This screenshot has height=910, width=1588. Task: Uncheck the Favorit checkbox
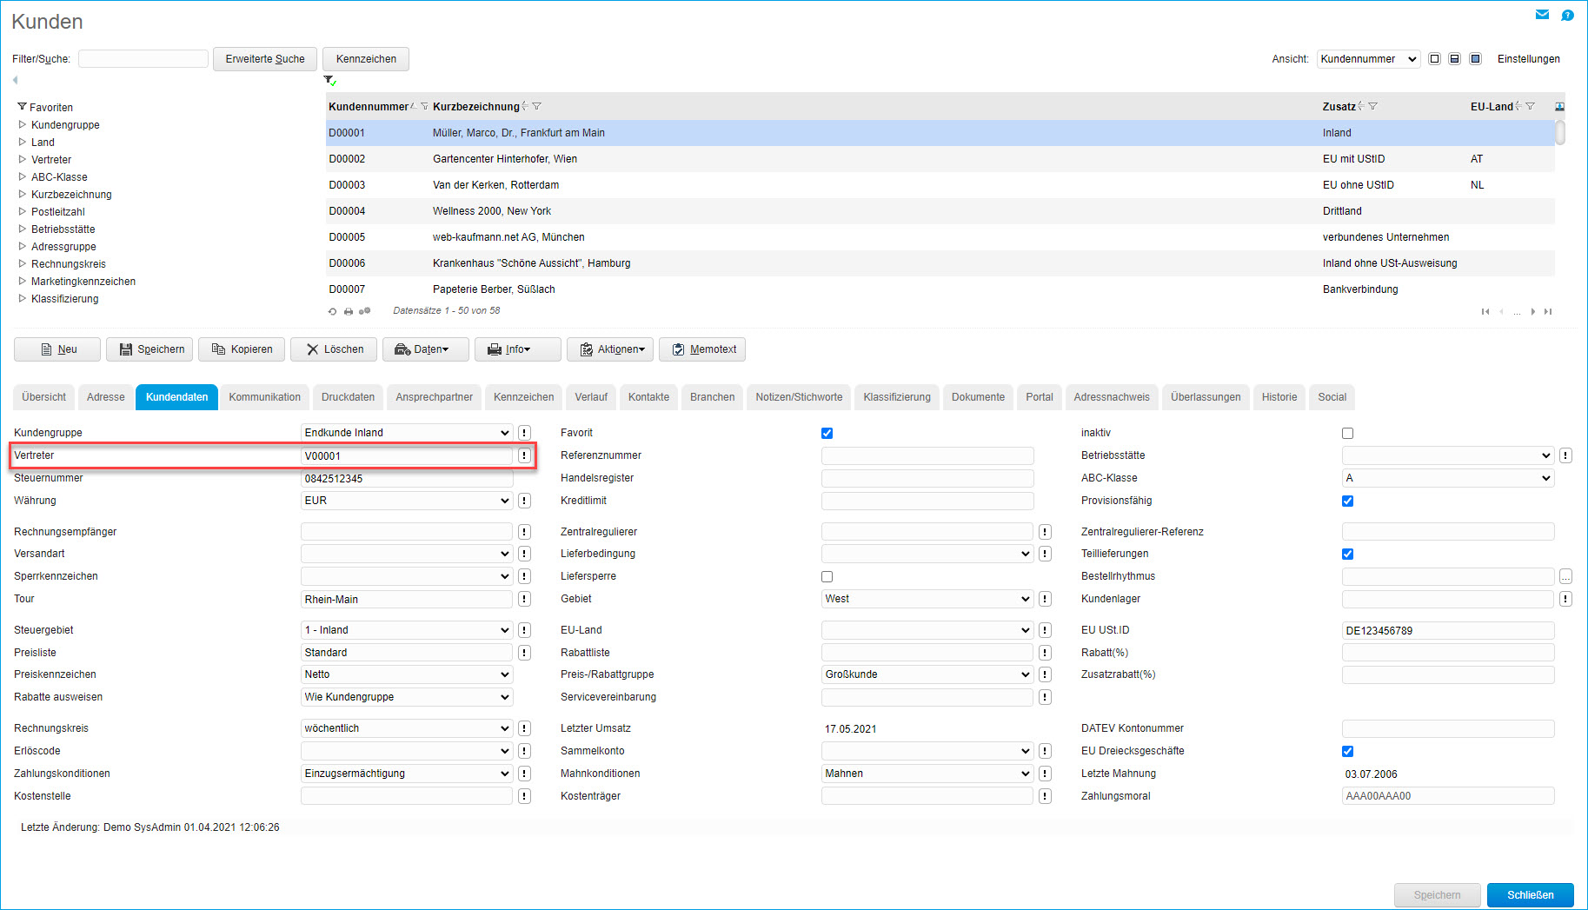827,433
